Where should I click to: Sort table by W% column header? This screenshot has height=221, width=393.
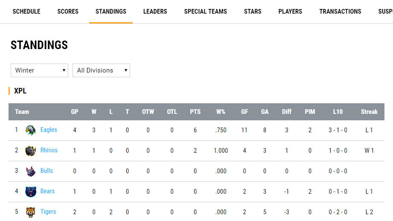(221, 112)
